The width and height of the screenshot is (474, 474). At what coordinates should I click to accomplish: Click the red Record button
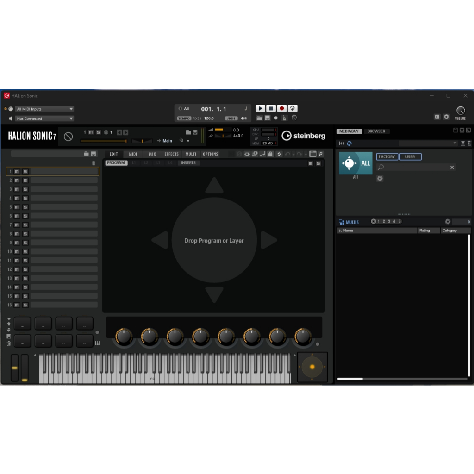(x=282, y=108)
